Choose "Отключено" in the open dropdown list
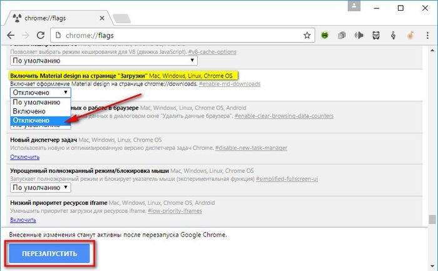438x271 pixels. pyautogui.click(x=31, y=120)
